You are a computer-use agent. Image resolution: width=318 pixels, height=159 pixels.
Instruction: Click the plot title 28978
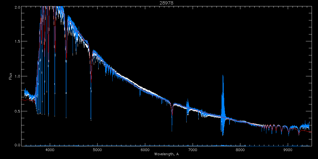click(x=166, y=3)
